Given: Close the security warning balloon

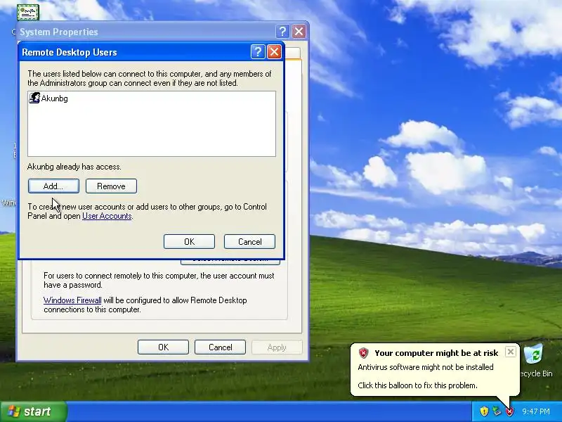Looking at the screenshot, I should (511, 352).
